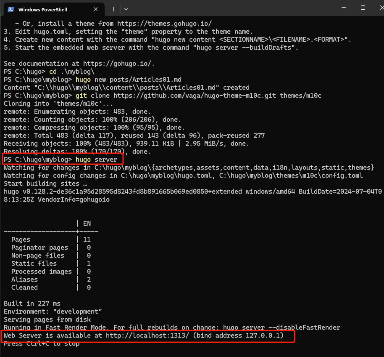Click 'cd .\myblog\' command line

(x=49, y=72)
